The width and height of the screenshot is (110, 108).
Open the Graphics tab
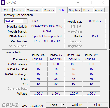[x=75, y=10]
